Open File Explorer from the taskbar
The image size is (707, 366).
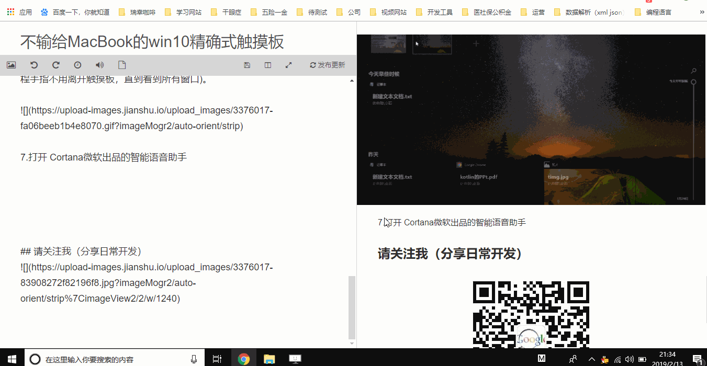(269, 359)
